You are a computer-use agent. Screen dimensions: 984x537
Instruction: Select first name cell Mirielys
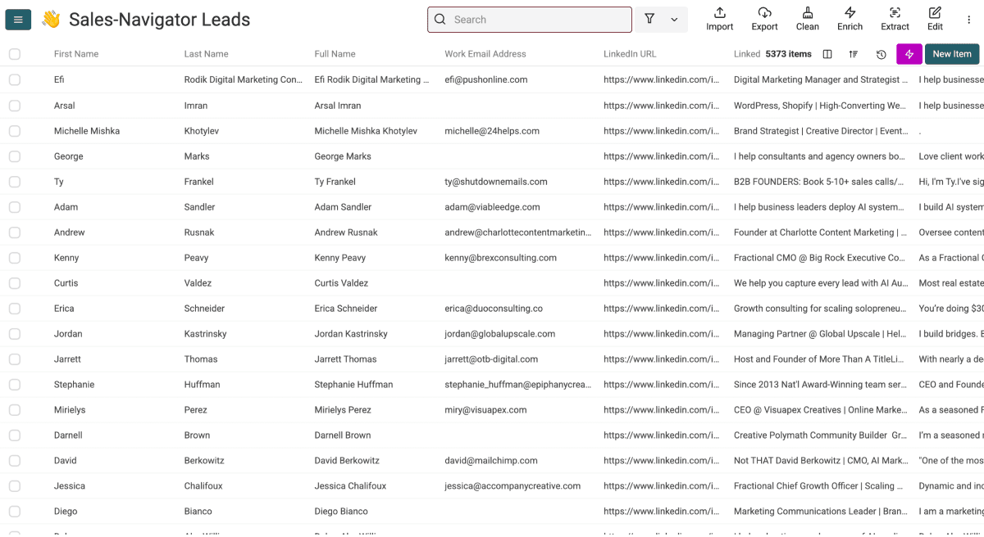coord(70,409)
